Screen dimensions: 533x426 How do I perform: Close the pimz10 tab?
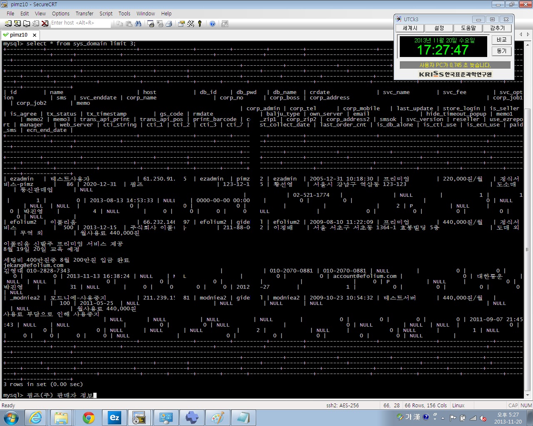point(35,35)
